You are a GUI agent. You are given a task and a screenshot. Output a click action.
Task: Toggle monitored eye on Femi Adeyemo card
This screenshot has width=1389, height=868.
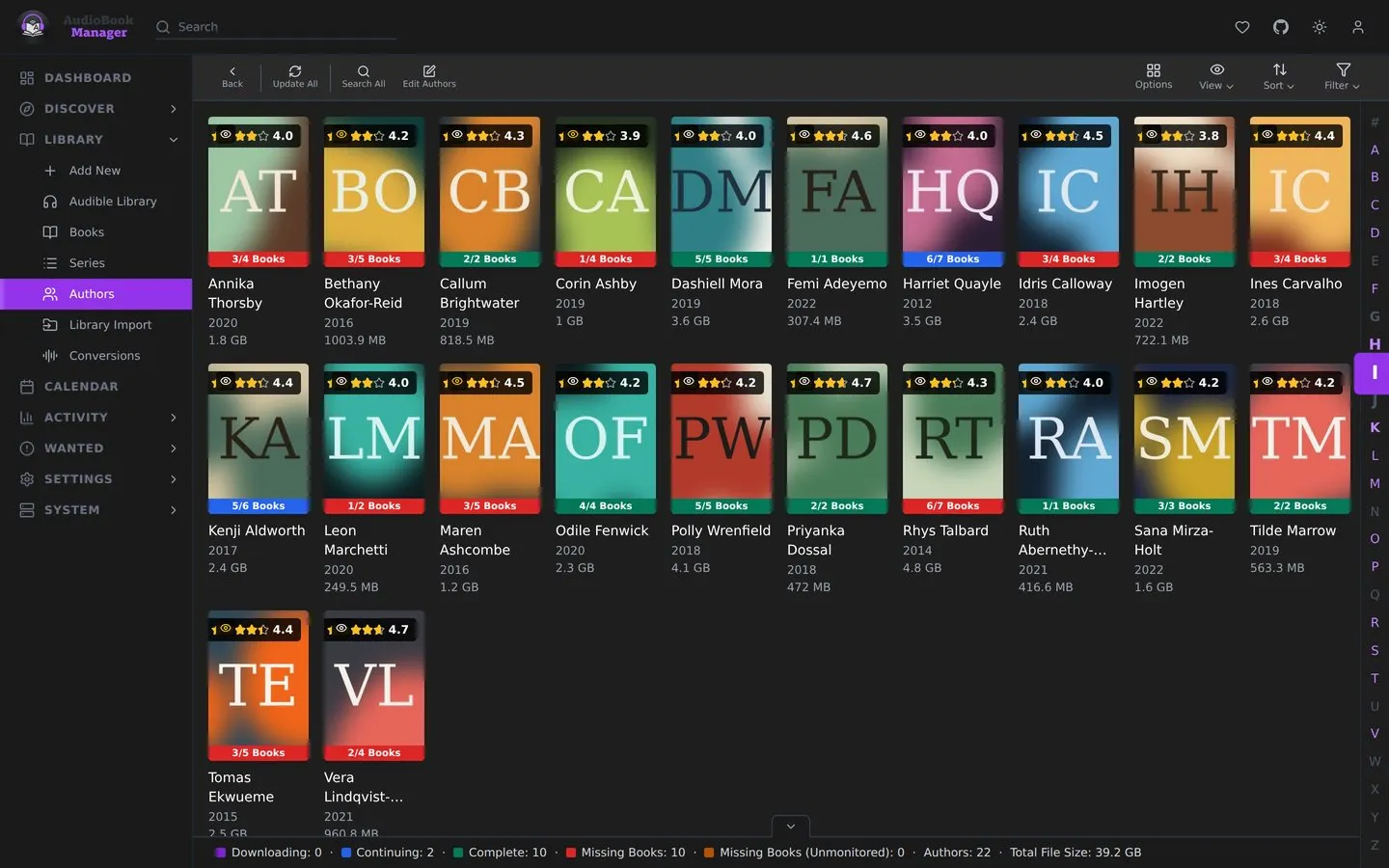pyautogui.click(x=804, y=135)
